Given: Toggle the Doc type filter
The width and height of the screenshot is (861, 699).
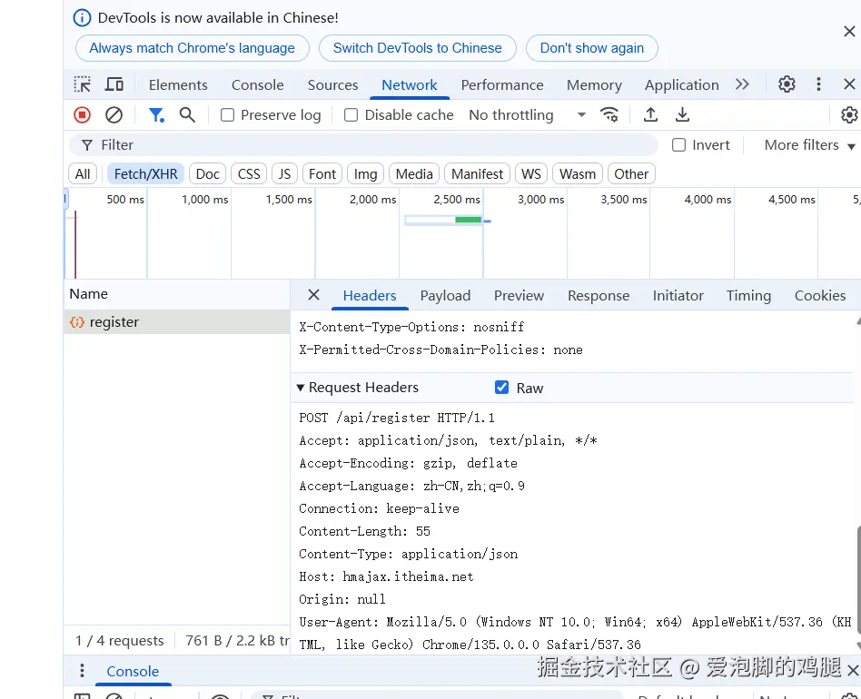Looking at the screenshot, I should 208,174.
